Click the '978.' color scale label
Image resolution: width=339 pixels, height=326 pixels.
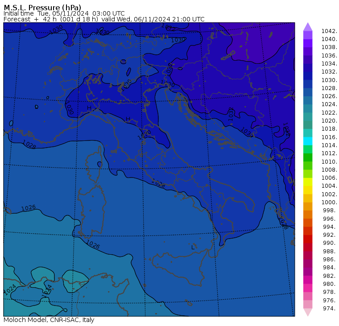[x=330, y=292]
